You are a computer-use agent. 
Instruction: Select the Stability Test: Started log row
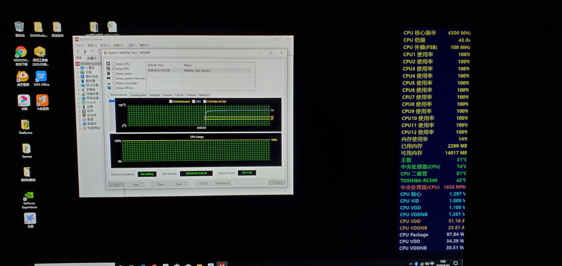click(x=199, y=71)
